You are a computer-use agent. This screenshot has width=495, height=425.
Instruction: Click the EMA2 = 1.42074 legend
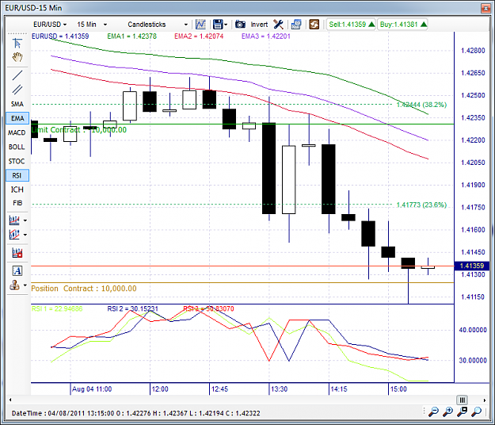point(199,36)
